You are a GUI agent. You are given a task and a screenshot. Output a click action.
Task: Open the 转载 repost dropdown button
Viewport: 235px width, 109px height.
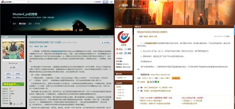tap(105, 42)
